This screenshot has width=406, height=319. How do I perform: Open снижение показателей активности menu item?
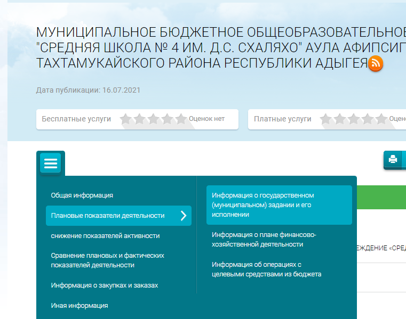(x=105, y=236)
